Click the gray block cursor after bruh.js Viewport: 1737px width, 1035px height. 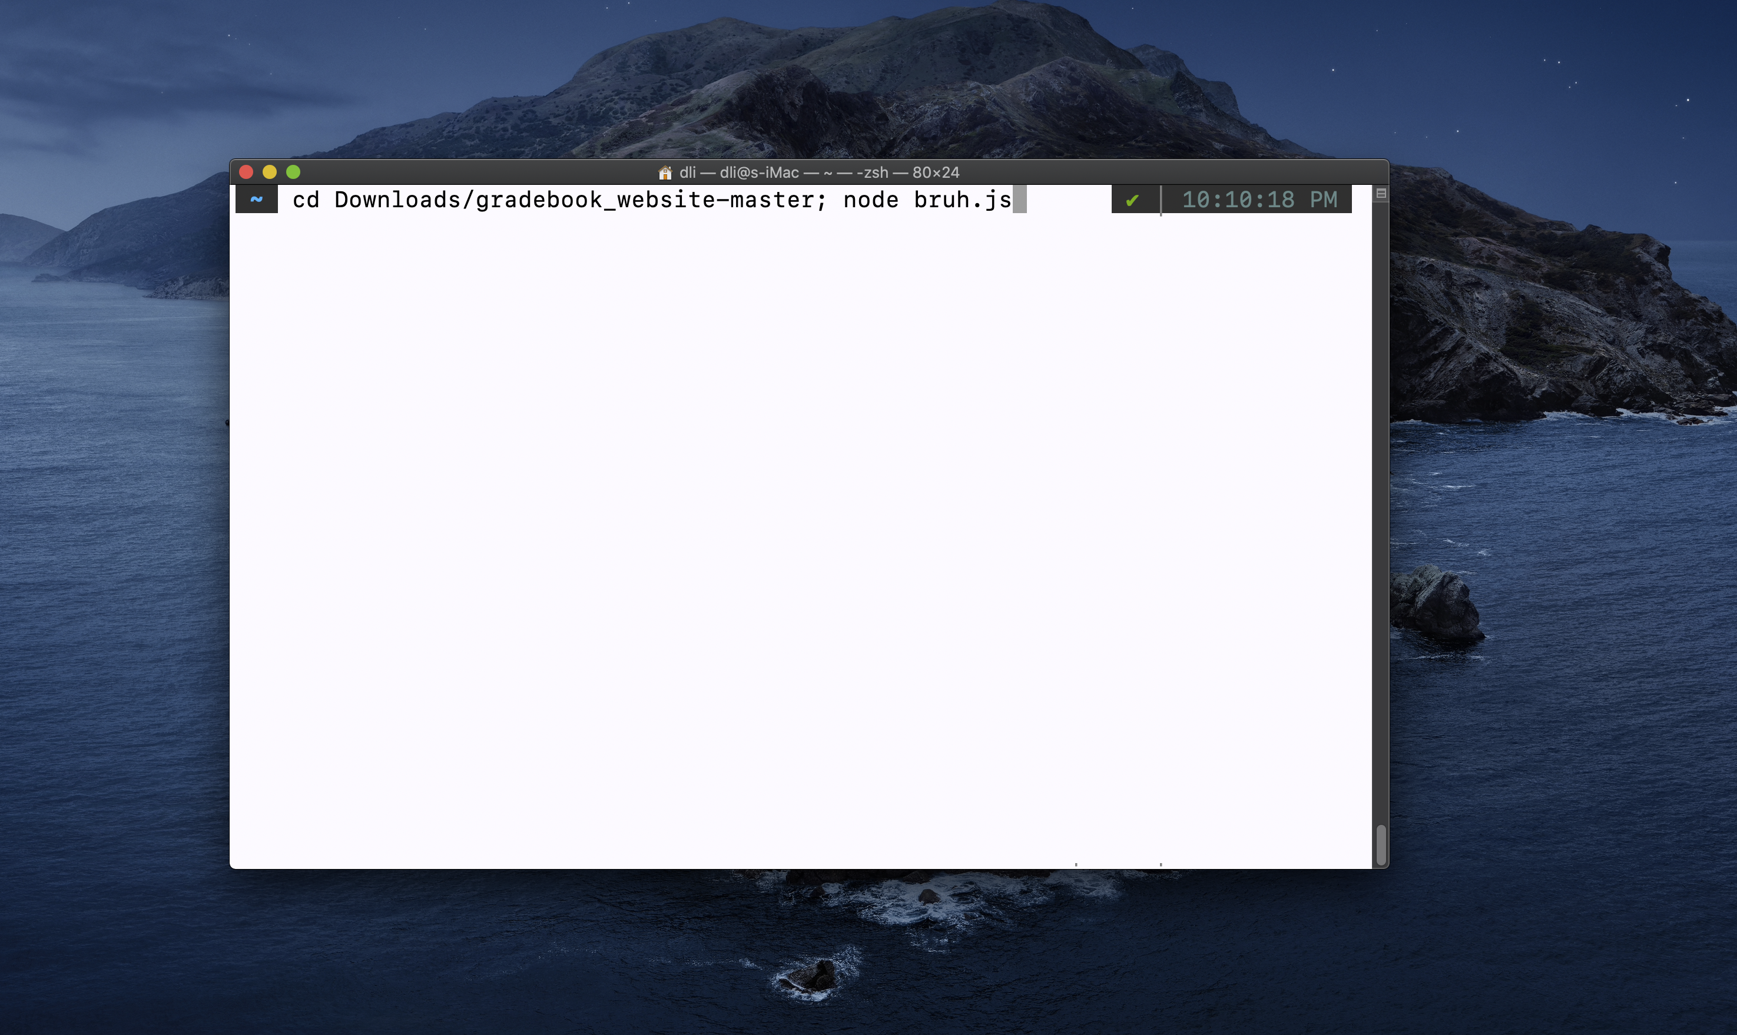tap(1019, 200)
